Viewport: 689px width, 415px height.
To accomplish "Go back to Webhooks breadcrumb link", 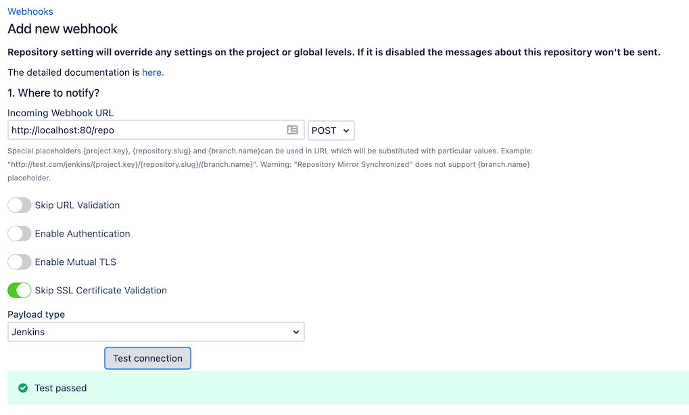I will point(30,11).
